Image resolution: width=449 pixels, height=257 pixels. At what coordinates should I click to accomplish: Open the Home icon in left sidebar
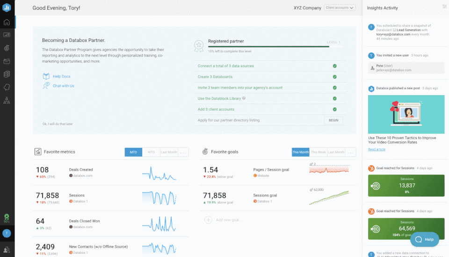click(x=7, y=22)
